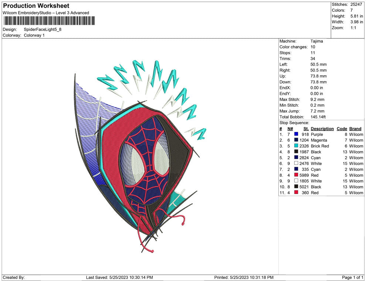The width and height of the screenshot is (366, 281).
Task: Click the Page 1 of 1 indicator
Action: (352, 278)
